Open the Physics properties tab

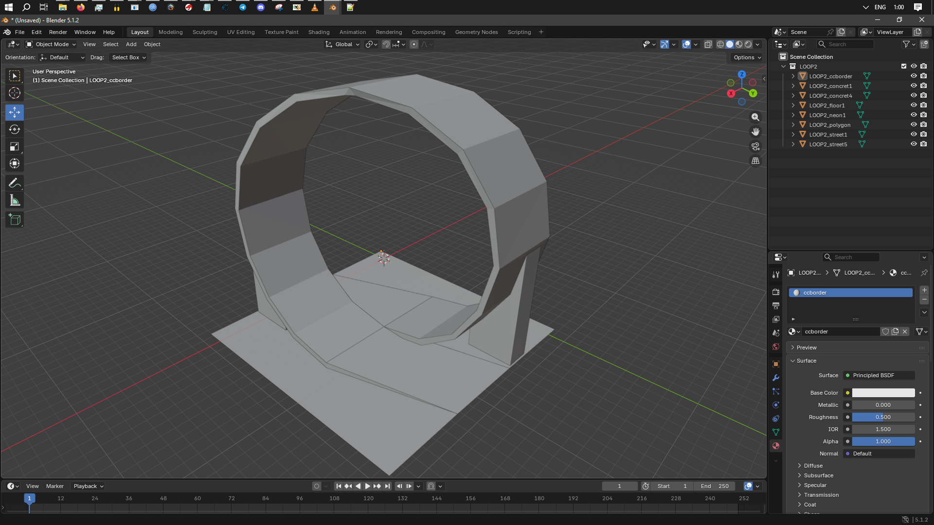776,405
